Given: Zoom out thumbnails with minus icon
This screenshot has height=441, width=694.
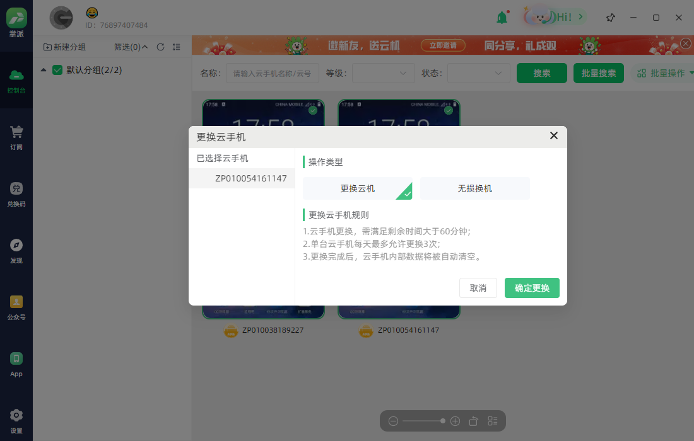Looking at the screenshot, I should (x=393, y=421).
